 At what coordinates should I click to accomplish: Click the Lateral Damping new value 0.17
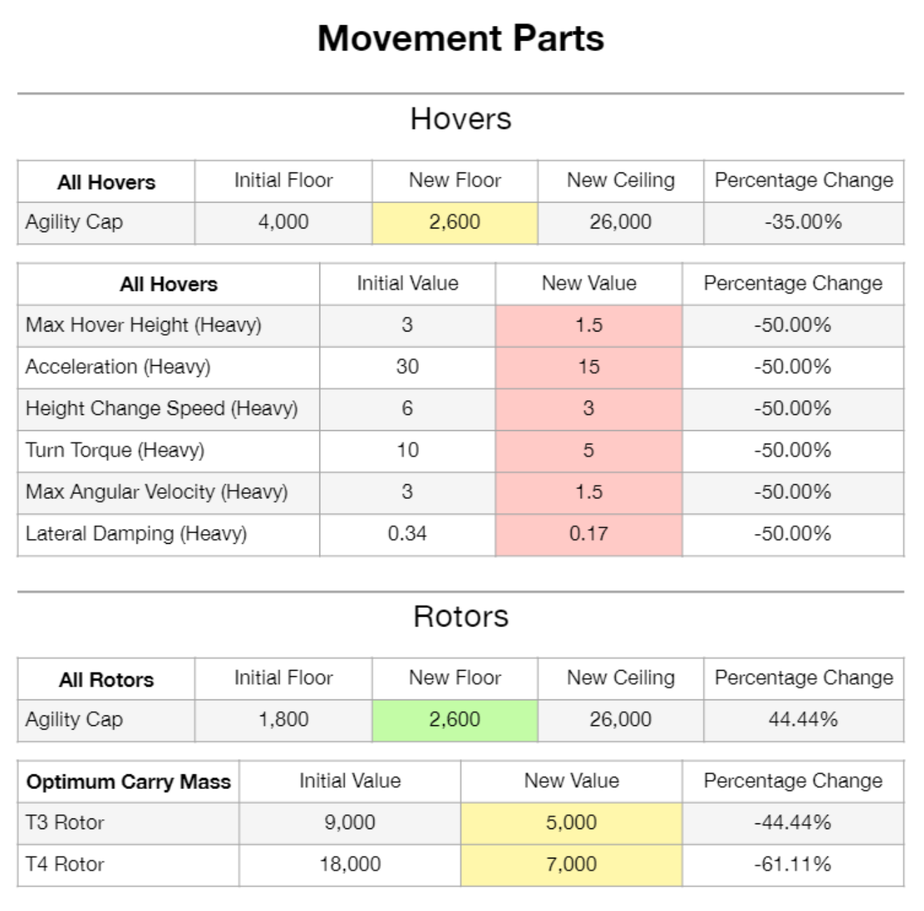pos(588,534)
